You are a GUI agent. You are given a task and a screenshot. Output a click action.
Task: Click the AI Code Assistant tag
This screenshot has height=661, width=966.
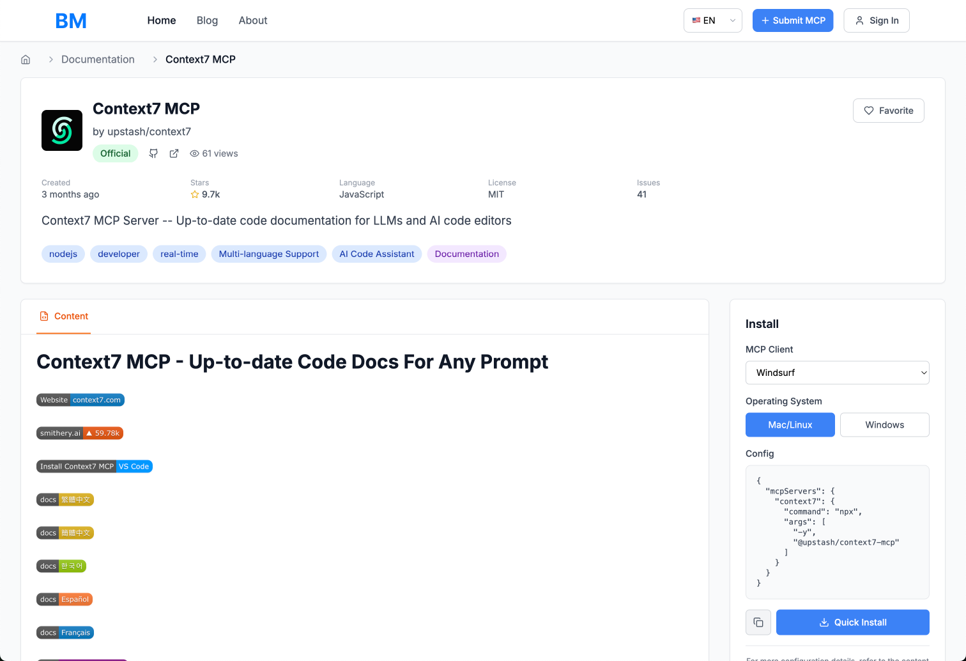(x=377, y=254)
